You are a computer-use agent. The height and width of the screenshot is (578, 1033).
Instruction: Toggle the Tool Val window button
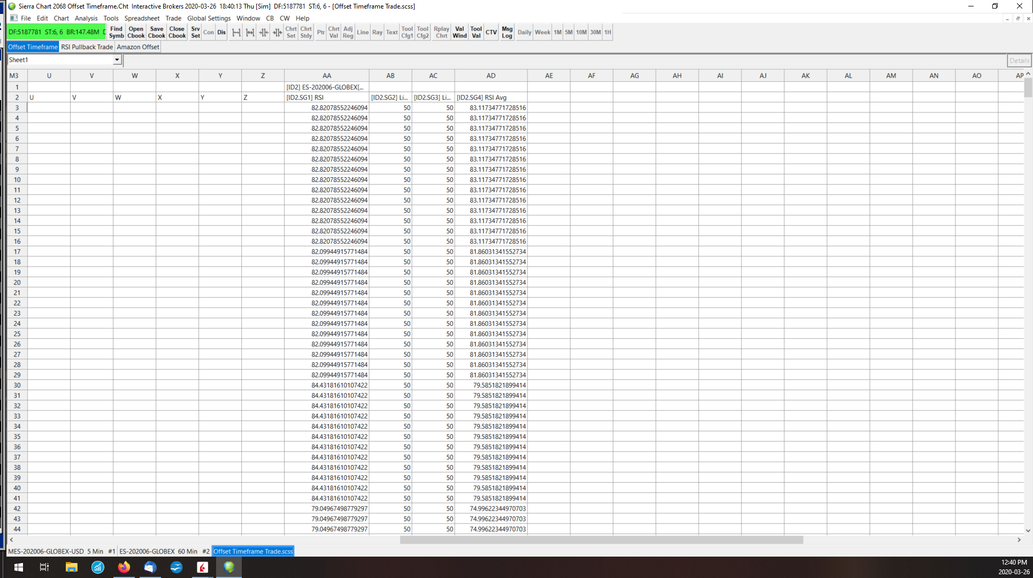[476, 32]
